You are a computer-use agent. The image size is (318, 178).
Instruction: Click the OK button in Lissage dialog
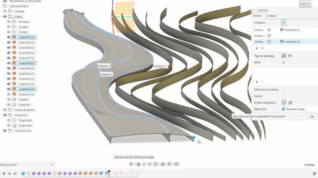311,117
